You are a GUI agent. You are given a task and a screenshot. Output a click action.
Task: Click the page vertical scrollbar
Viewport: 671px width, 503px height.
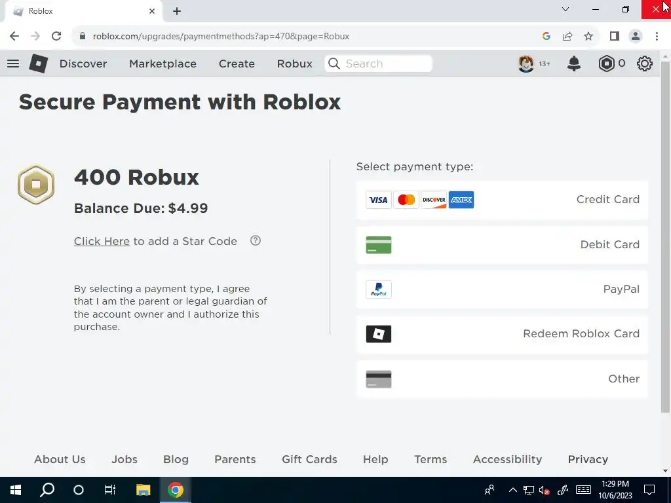tap(665, 237)
